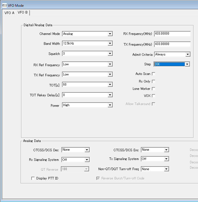Enable the Auto Scan checkbox
198x202 pixels.
pyautogui.click(x=153, y=74)
